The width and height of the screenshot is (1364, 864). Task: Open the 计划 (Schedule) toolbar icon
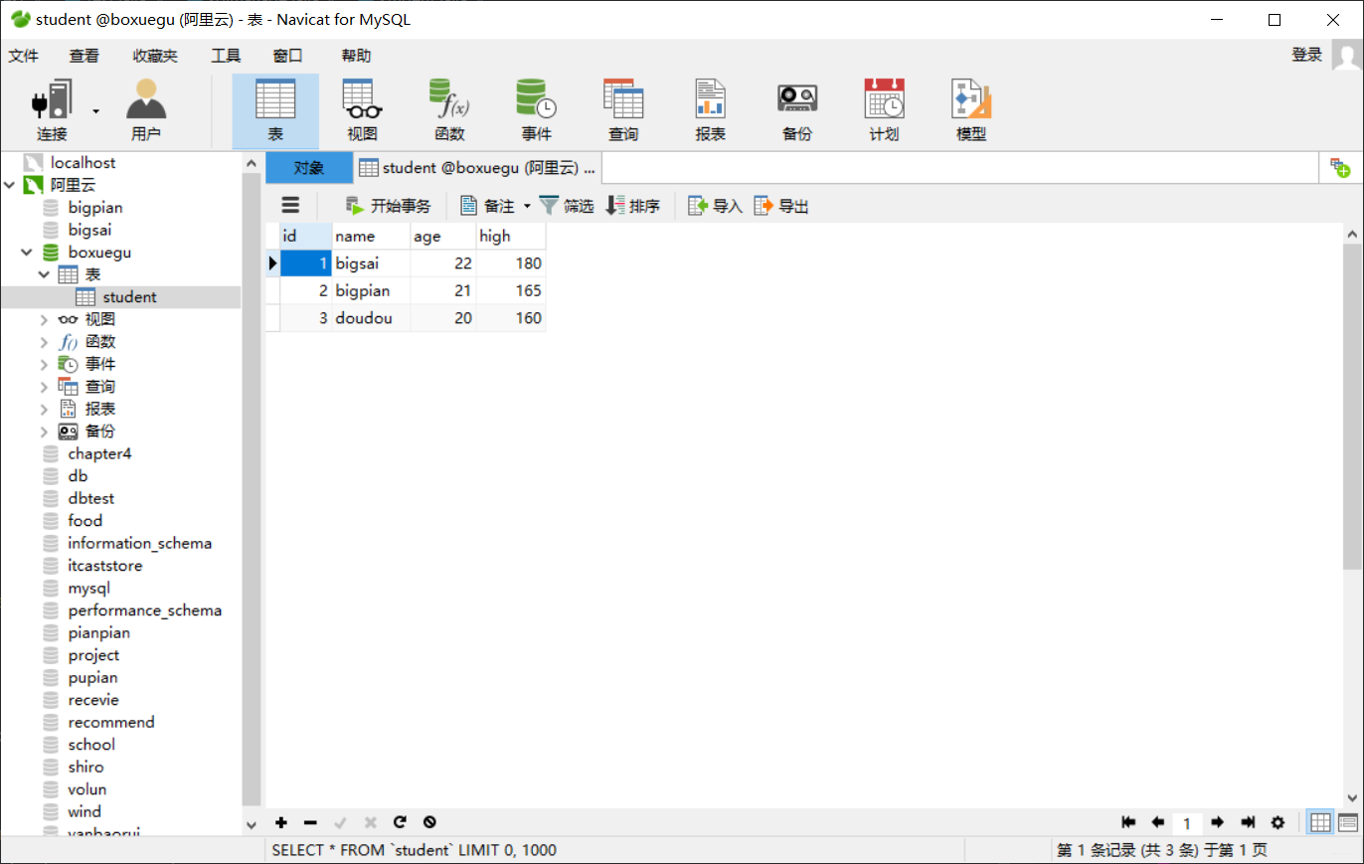[x=884, y=110]
